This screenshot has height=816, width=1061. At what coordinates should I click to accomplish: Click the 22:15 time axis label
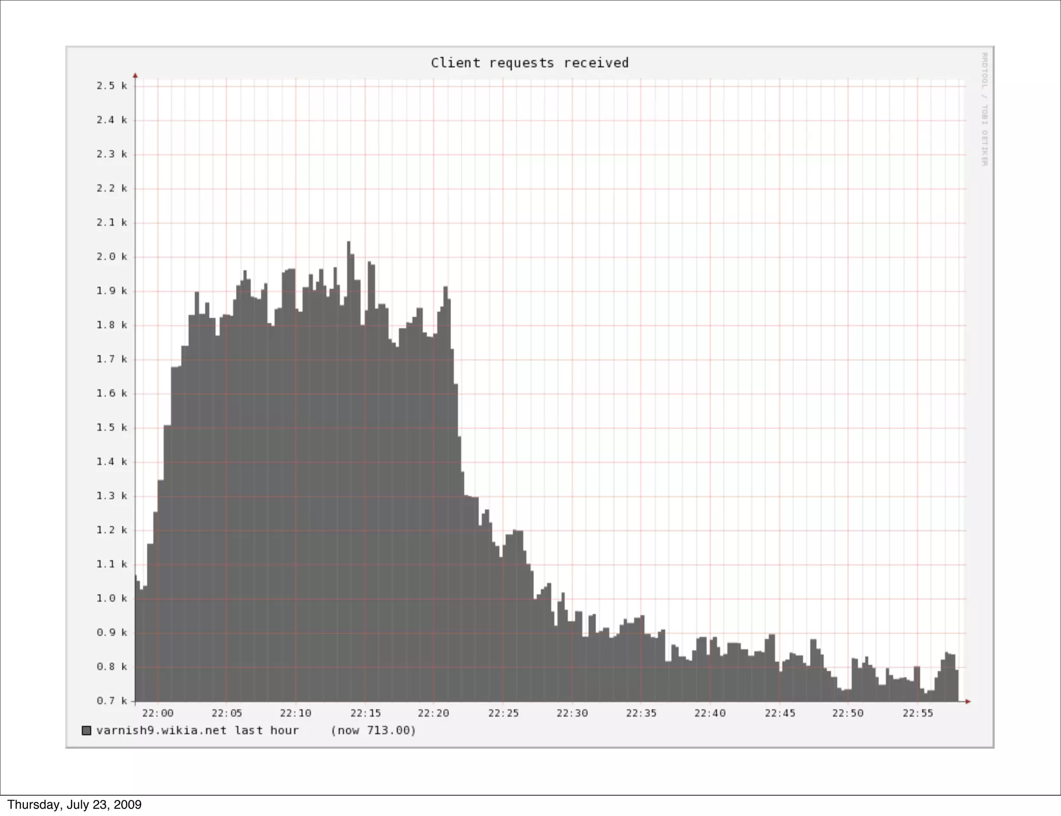point(365,713)
